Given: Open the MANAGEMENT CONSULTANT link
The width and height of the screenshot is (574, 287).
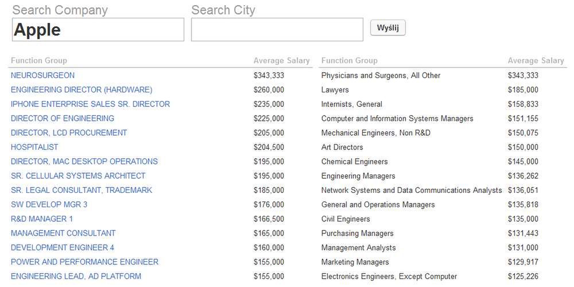Looking at the screenshot, I should click(x=63, y=233).
